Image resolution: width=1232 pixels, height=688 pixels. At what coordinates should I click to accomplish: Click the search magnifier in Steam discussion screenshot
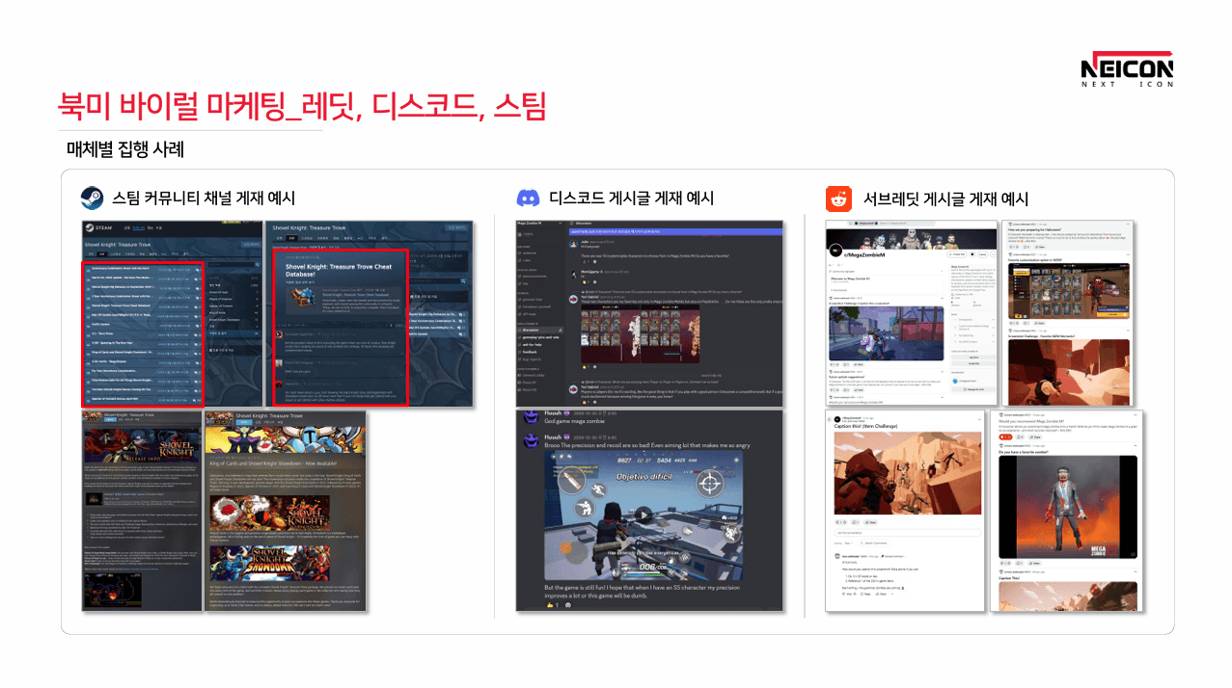pos(258,265)
